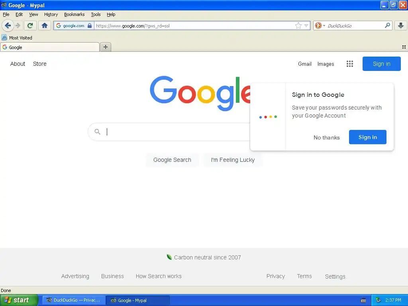Switch to DuckDuckGo taskbar window
408x306 pixels.
[74, 300]
